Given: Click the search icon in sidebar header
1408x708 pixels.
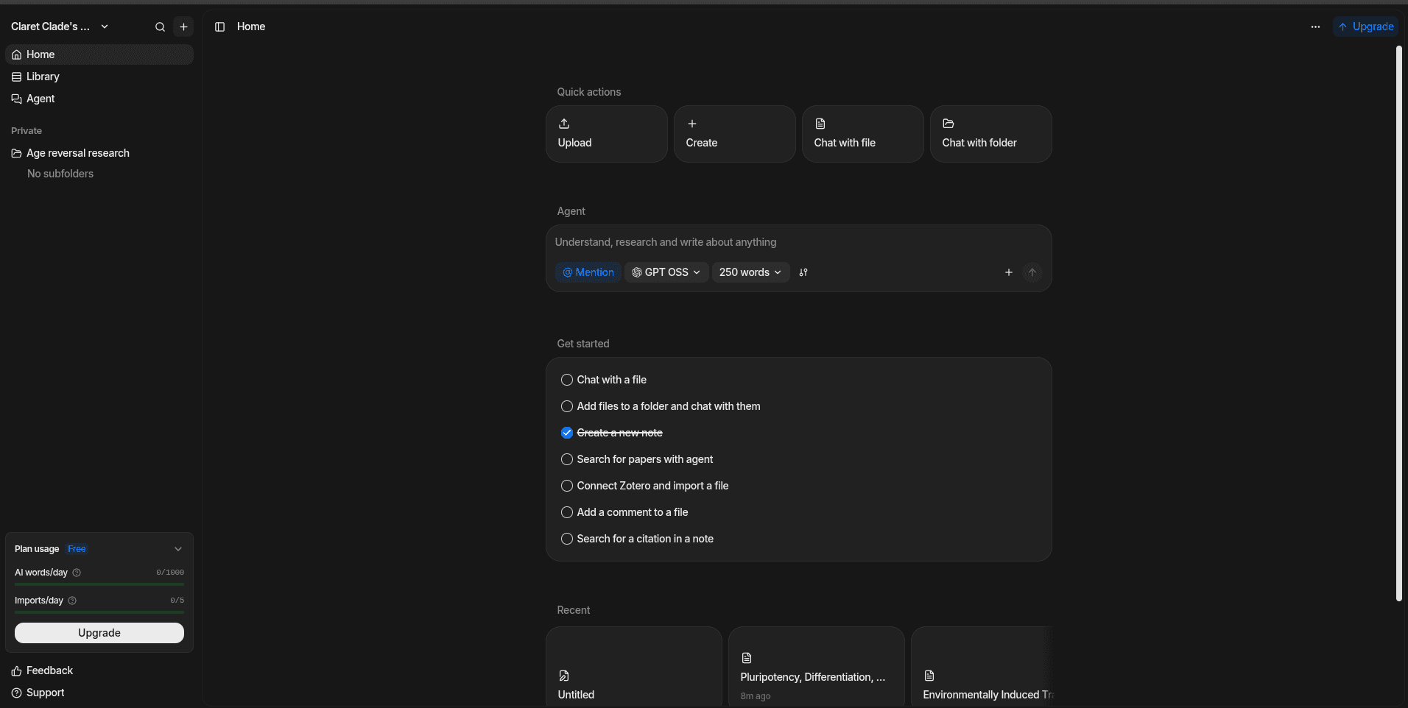Looking at the screenshot, I should 160,27.
